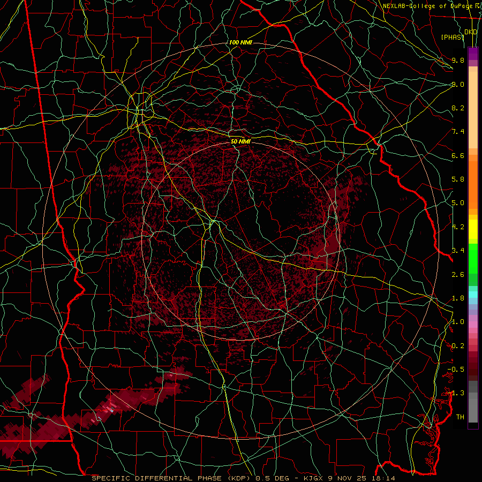
Task: Click the 4.2 value on the scale
Action: pos(458,227)
